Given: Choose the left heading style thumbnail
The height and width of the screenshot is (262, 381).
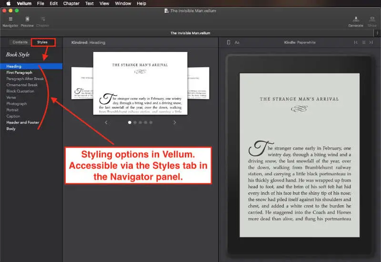Looking at the screenshot, I should pos(82,83).
